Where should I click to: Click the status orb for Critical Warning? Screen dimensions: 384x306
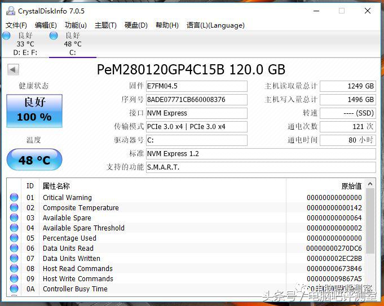[x=14, y=197]
